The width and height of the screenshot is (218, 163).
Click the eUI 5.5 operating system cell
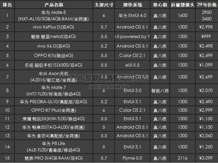pos(133,65)
